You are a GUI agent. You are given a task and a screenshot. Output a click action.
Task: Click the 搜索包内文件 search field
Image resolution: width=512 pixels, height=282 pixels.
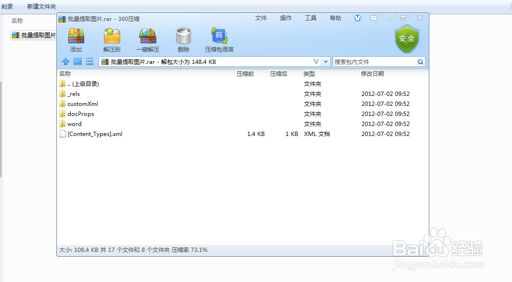374,62
